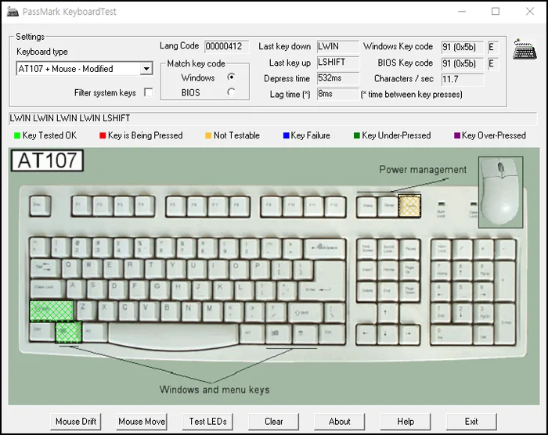This screenshot has width=548, height=435.
Task: Click the Mouse Move button
Action: 142,422
